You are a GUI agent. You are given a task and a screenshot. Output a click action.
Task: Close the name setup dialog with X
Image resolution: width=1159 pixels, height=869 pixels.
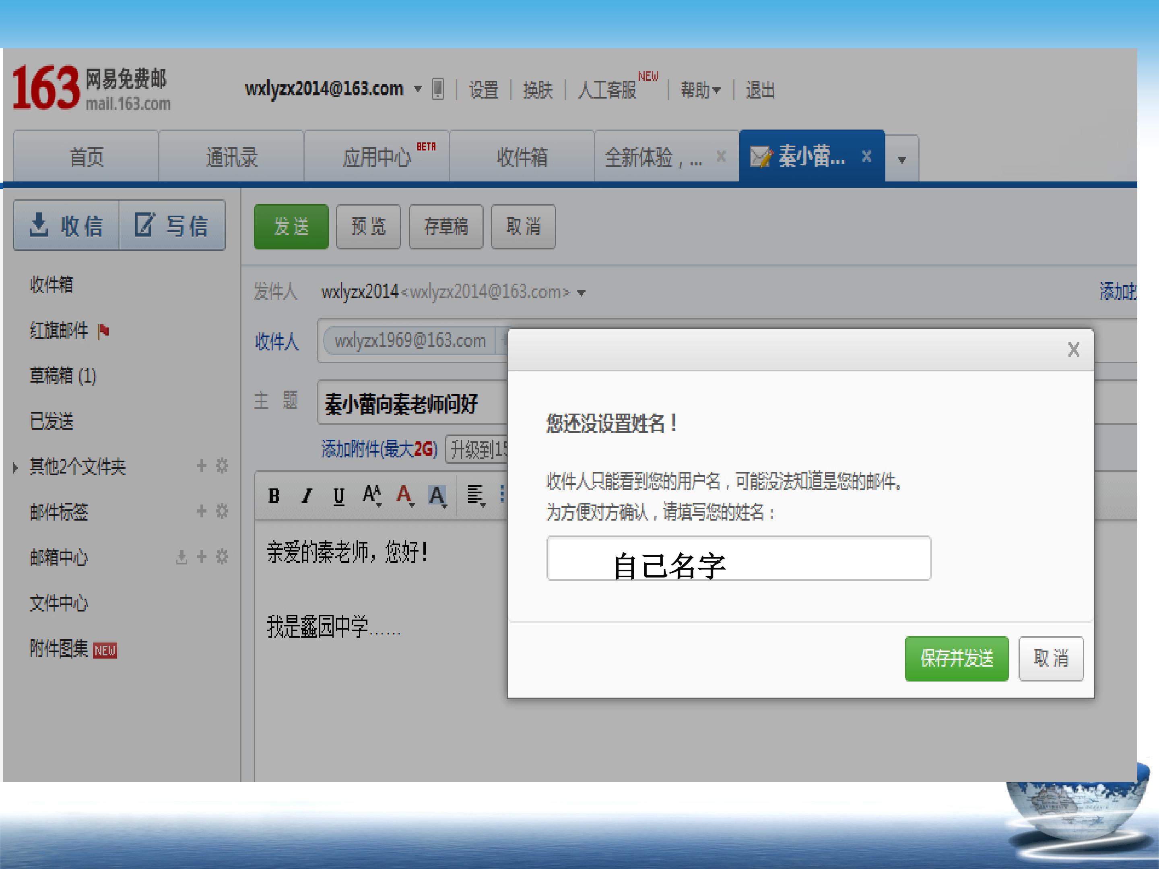click(x=1074, y=349)
